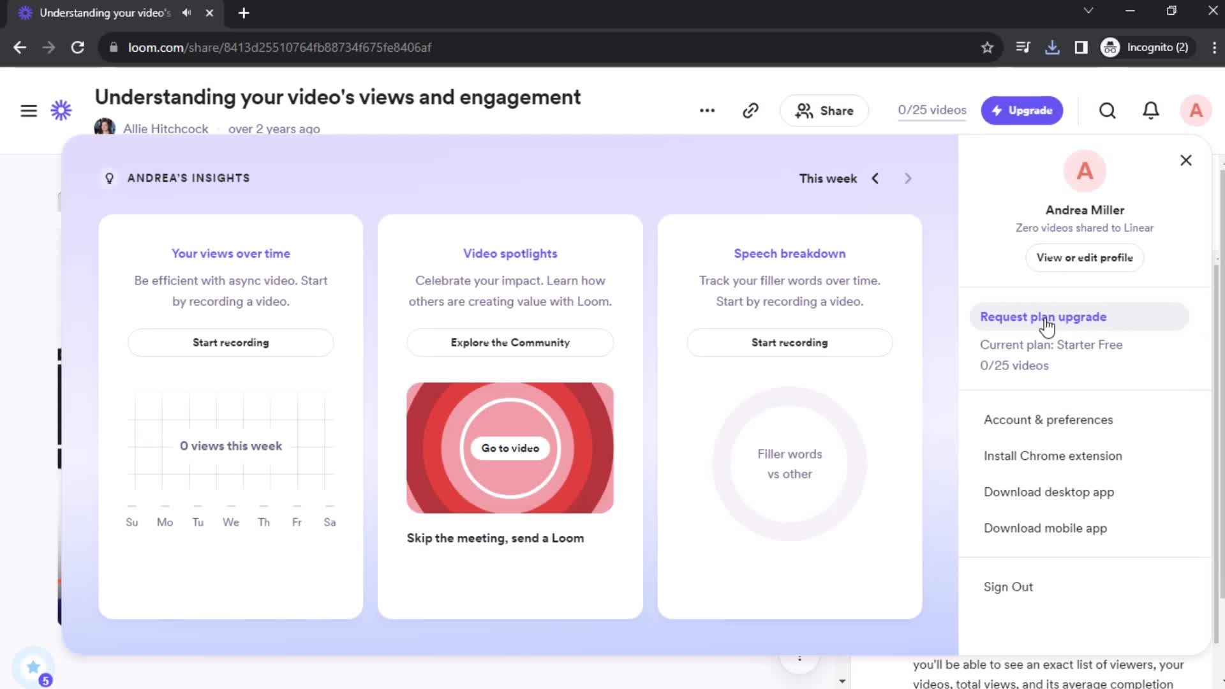This screenshot has height=689, width=1225.
Task: Open the search magnifier icon
Action: [1108, 110]
